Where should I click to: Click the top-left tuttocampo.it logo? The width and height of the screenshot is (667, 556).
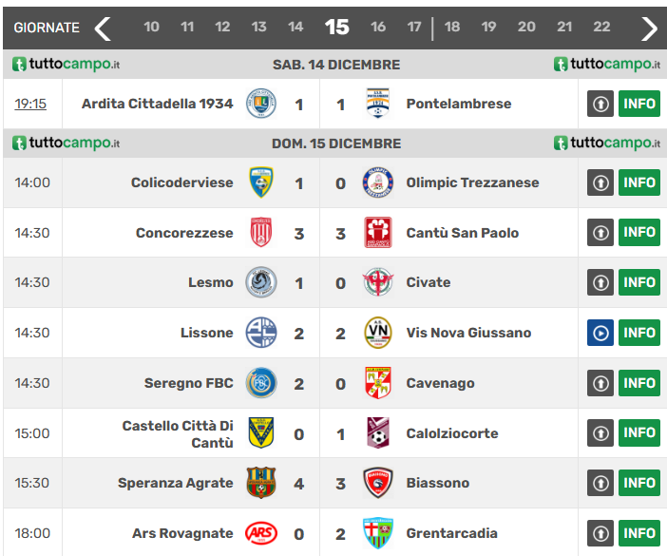[x=67, y=65]
